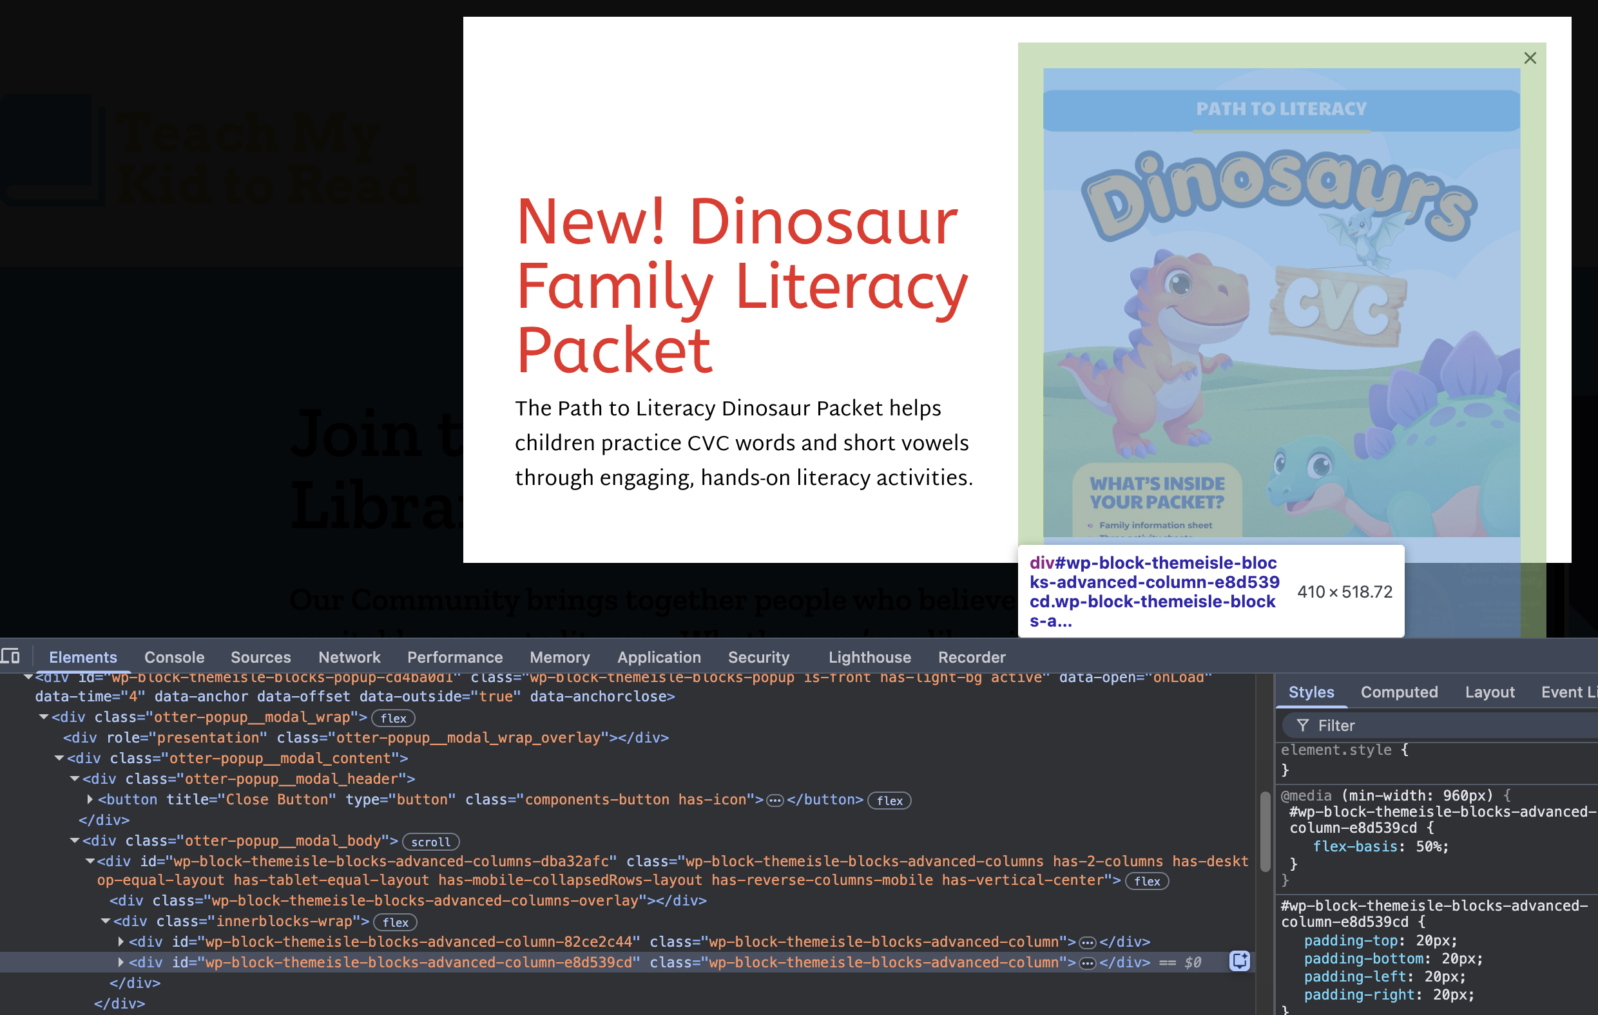Expand the advanced-column-e8d539cd div
Screen dimensions: 1598x1015
click(120, 963)
